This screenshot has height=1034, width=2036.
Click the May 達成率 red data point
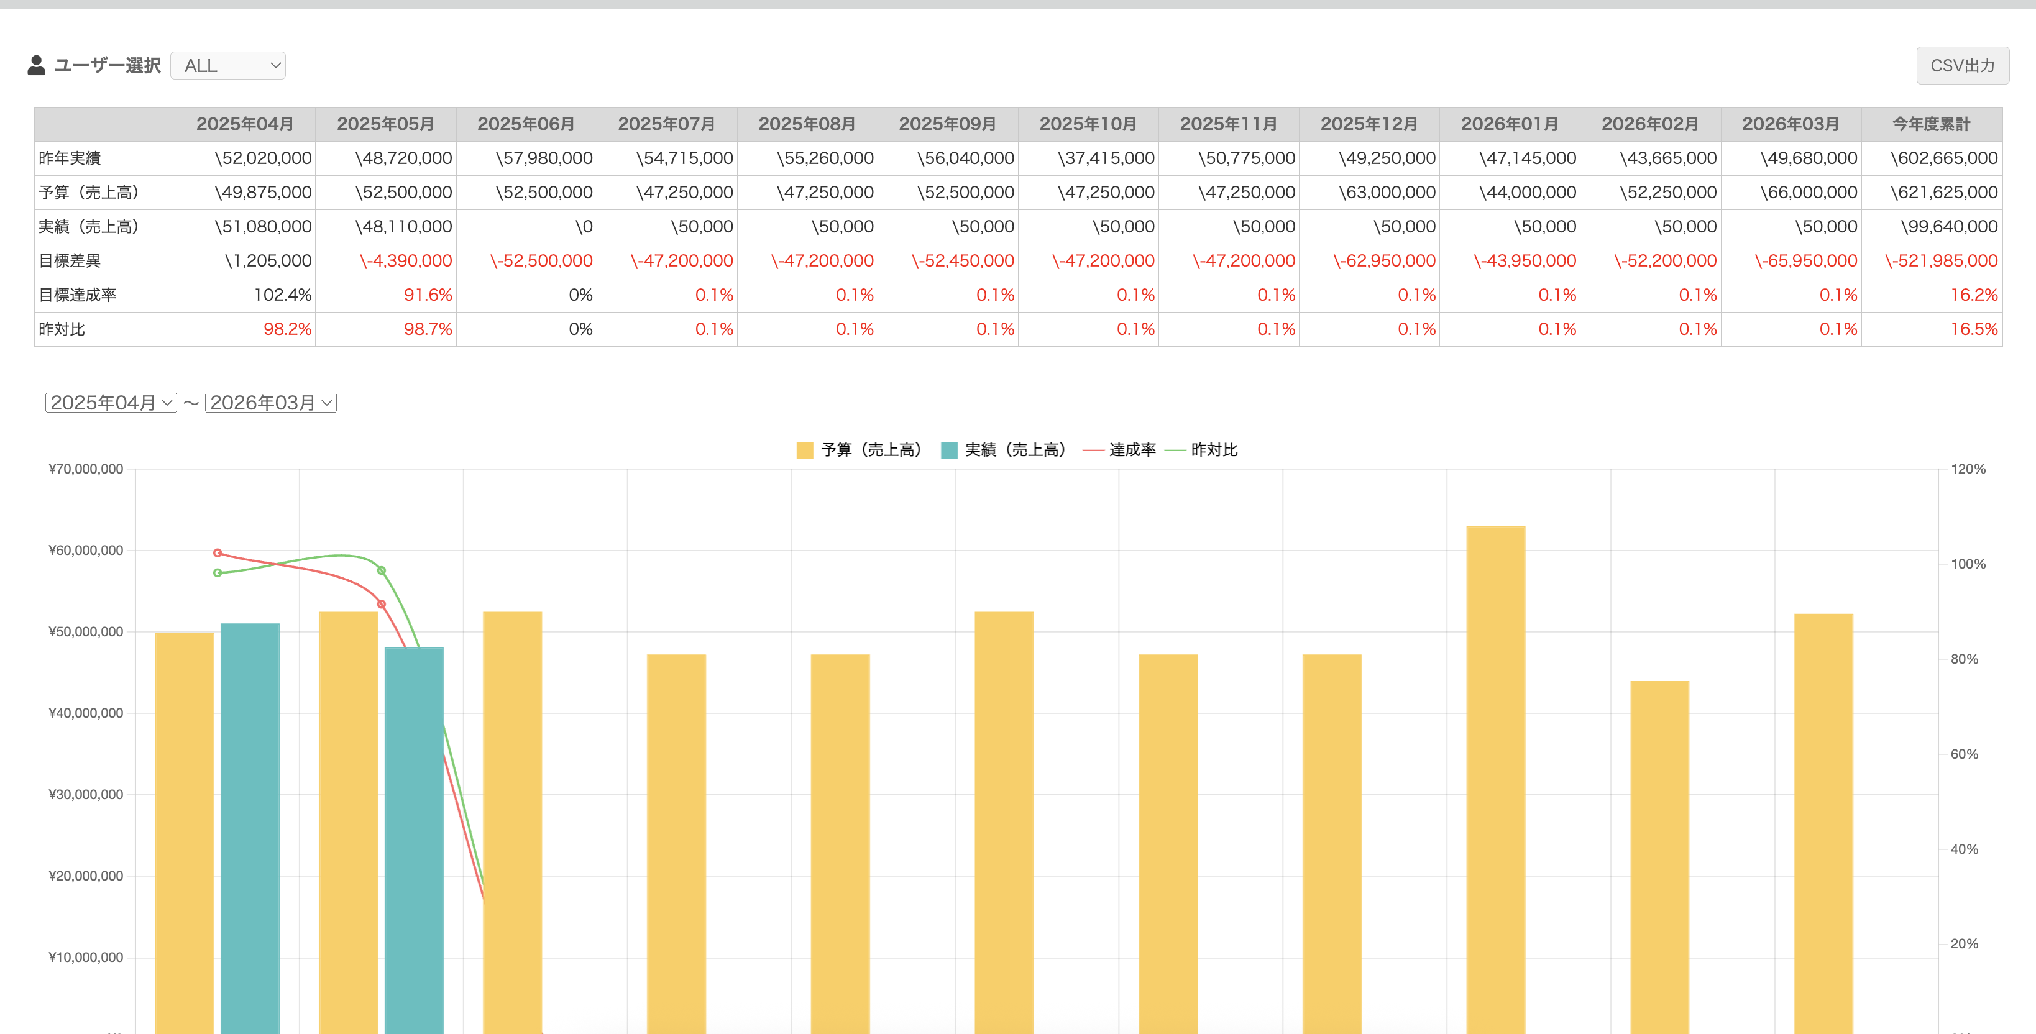click(381, 605)
